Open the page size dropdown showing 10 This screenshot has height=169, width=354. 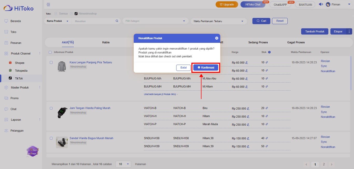point(124,164)
